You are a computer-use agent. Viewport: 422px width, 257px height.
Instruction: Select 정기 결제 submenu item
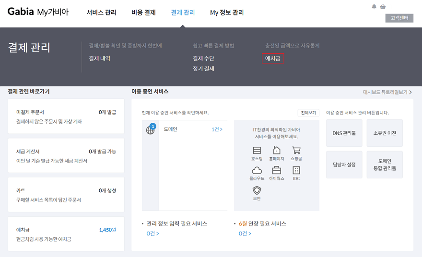[203, 69]
